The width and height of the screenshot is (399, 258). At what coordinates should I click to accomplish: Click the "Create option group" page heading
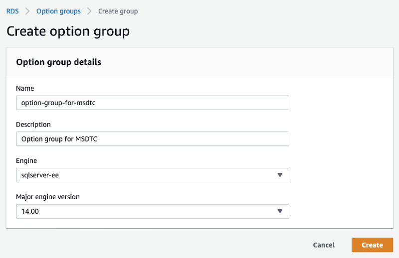point(68,31)
